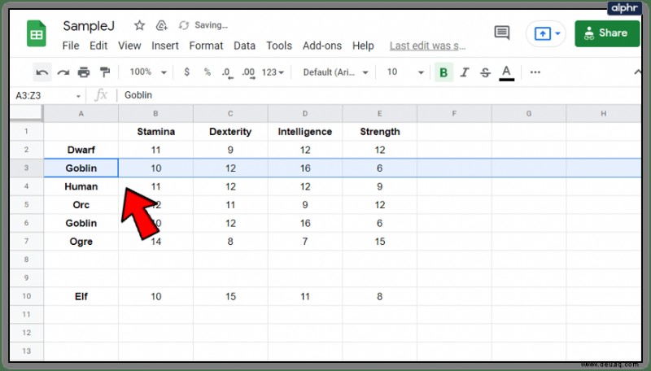Viewport: 651px width, 371px height.
Task: Select the Elf cell
Action: point(81,296)
